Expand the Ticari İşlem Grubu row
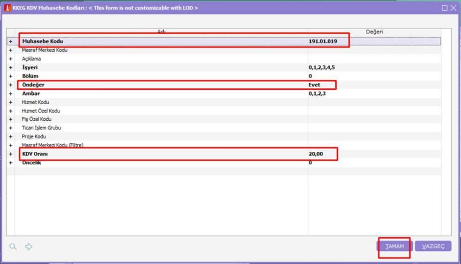Image resolution: width=461 pixels, height=264 pixels. 11,128
